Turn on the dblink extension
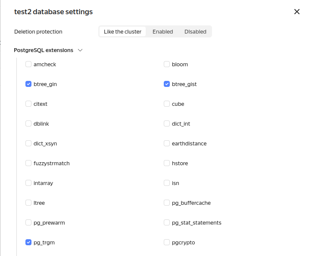Image resolution: width=309 pixels, height=256 pixels. (x=28, y=123)
